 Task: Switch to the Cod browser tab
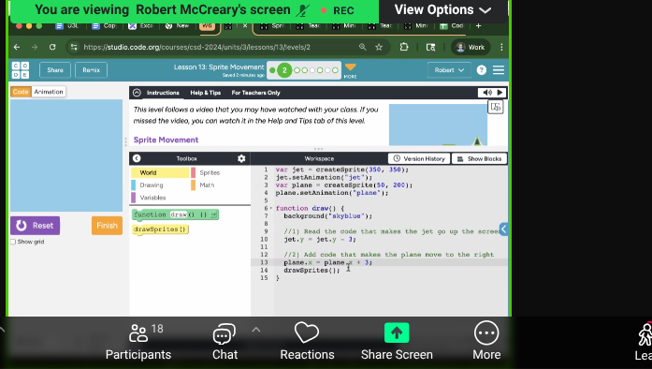pyautogui.click(x=453, y=26)
